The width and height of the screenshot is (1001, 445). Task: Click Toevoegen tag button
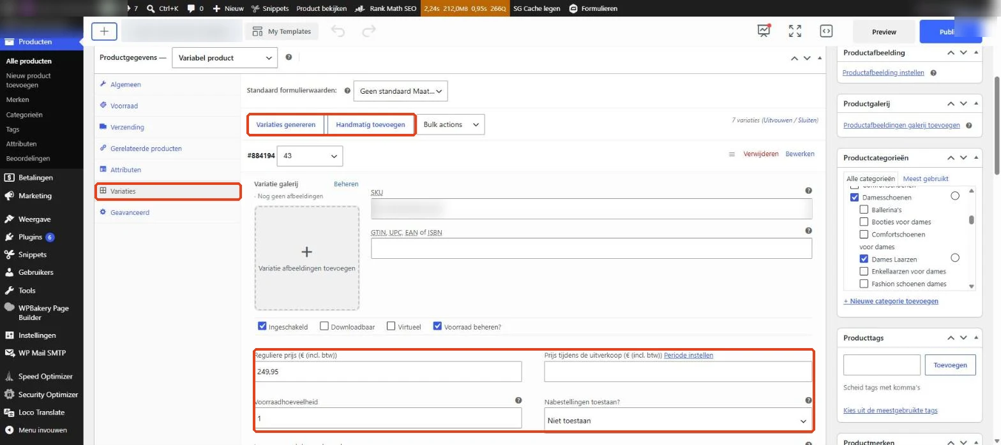(x=951, y=365)
